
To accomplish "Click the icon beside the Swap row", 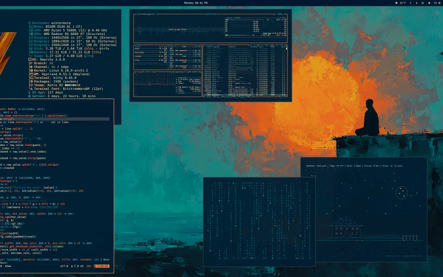I will pos(32,56).
